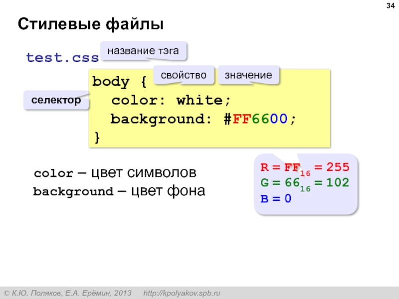Click the 'color: white;' code line
This screenshot has width=399, height=299.
coord(171,100)
